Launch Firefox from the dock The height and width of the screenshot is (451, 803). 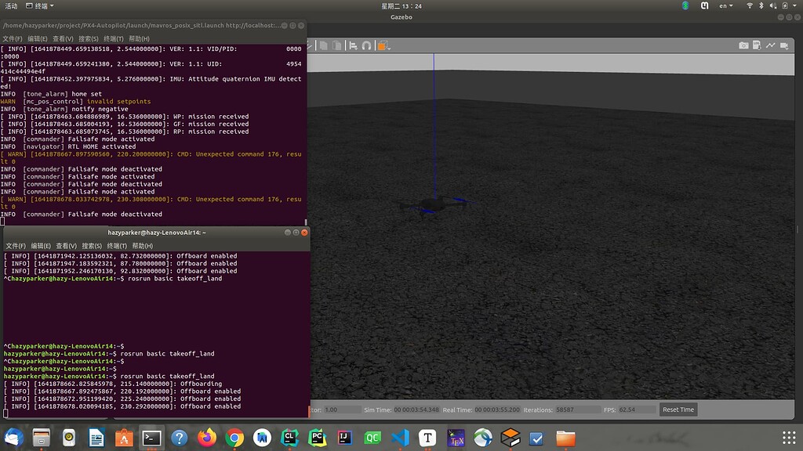point(207,438)
